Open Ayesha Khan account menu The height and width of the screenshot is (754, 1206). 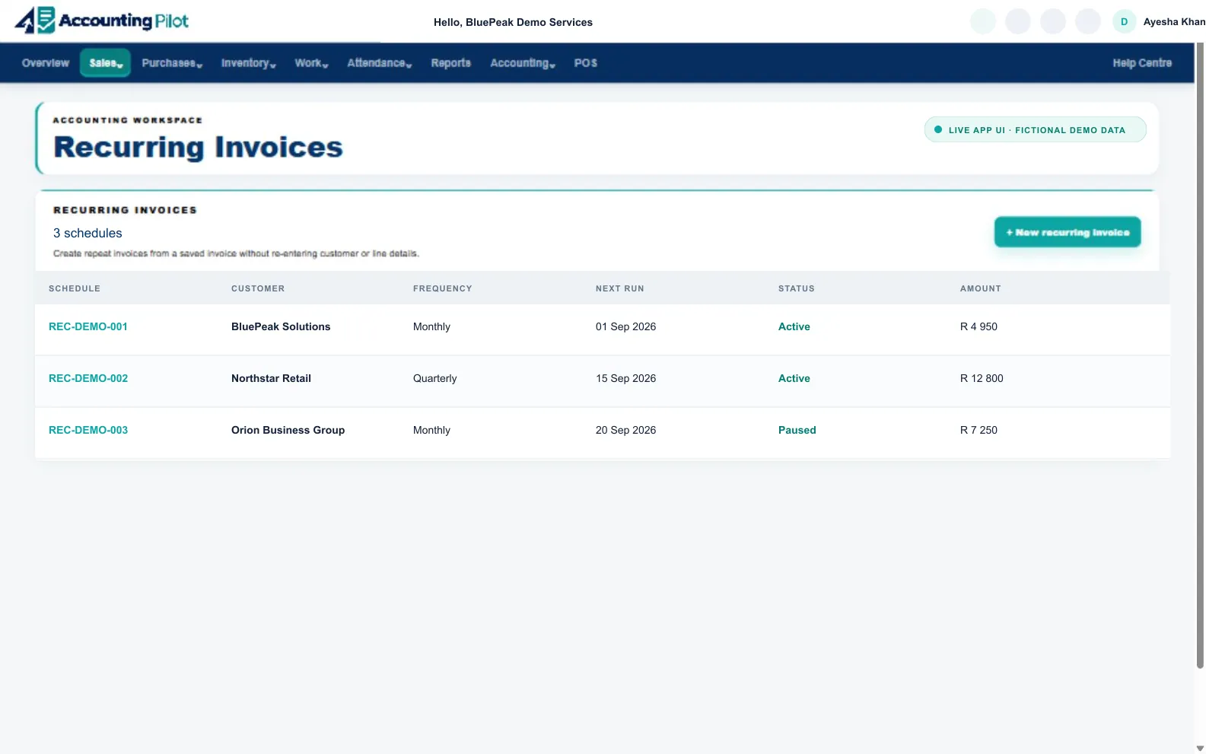[x=1174, y=22]
